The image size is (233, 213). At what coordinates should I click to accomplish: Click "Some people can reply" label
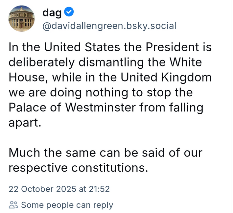(x=67, y=205)
